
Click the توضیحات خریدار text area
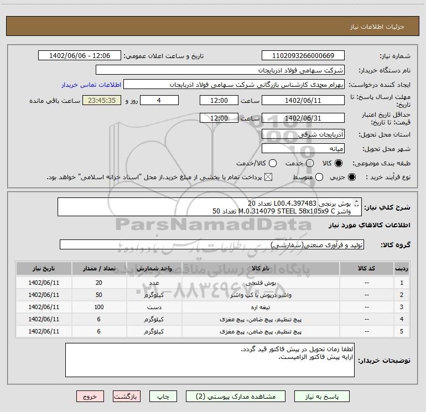pos(210,360)
